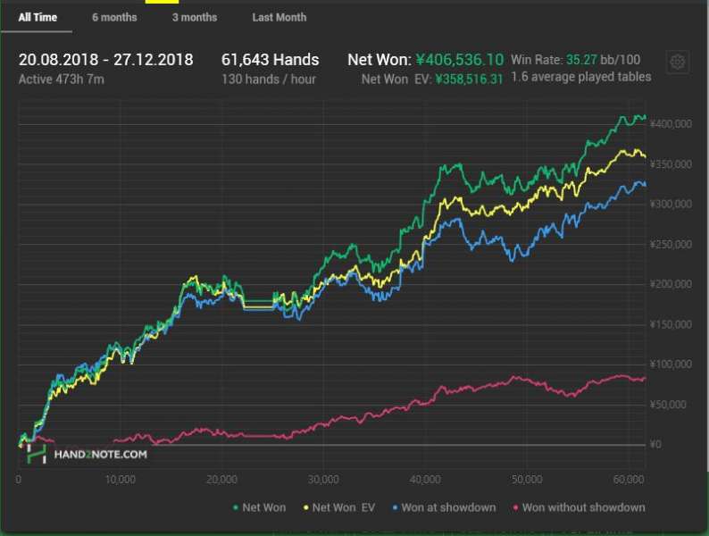
Task: Switch to the All Time tab
Action: click(x=38, y=17)
